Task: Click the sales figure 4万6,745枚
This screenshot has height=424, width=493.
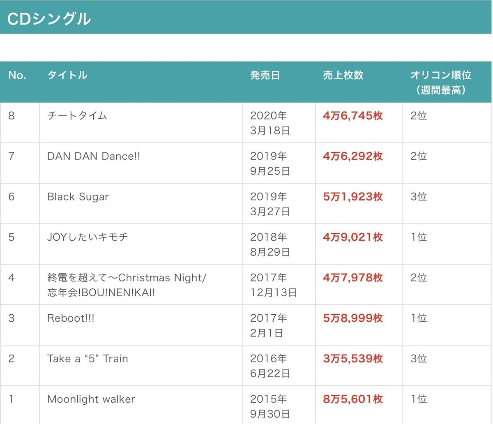Action: tap(353, 116)
